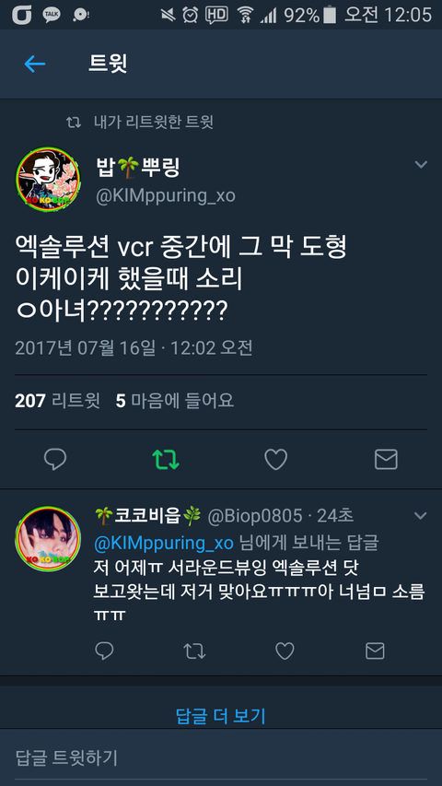
Task: Open the blue @KIMppuring_xo mention link
Action: coord(164,543)
